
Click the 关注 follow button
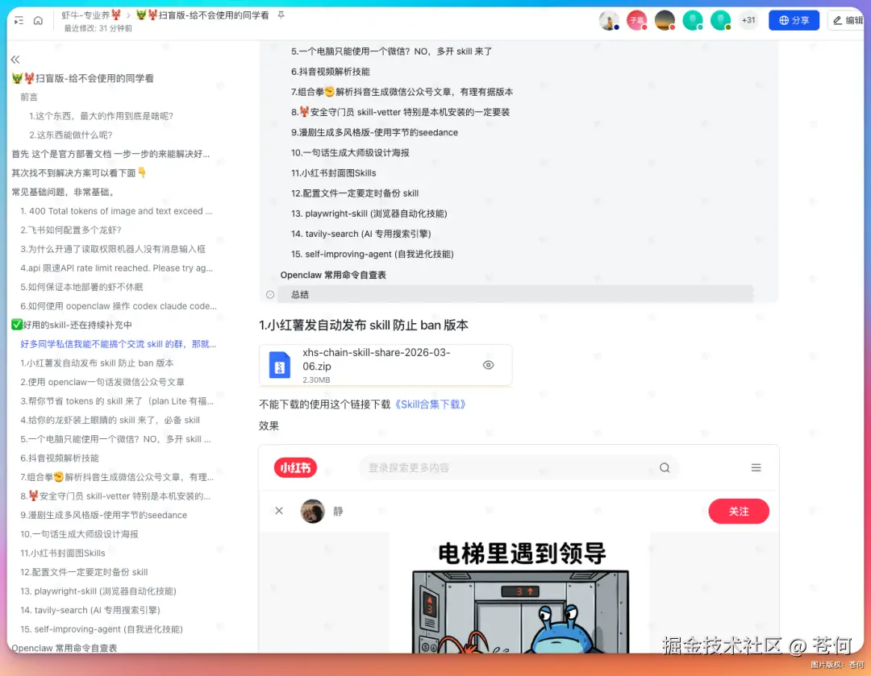point(739,511)
